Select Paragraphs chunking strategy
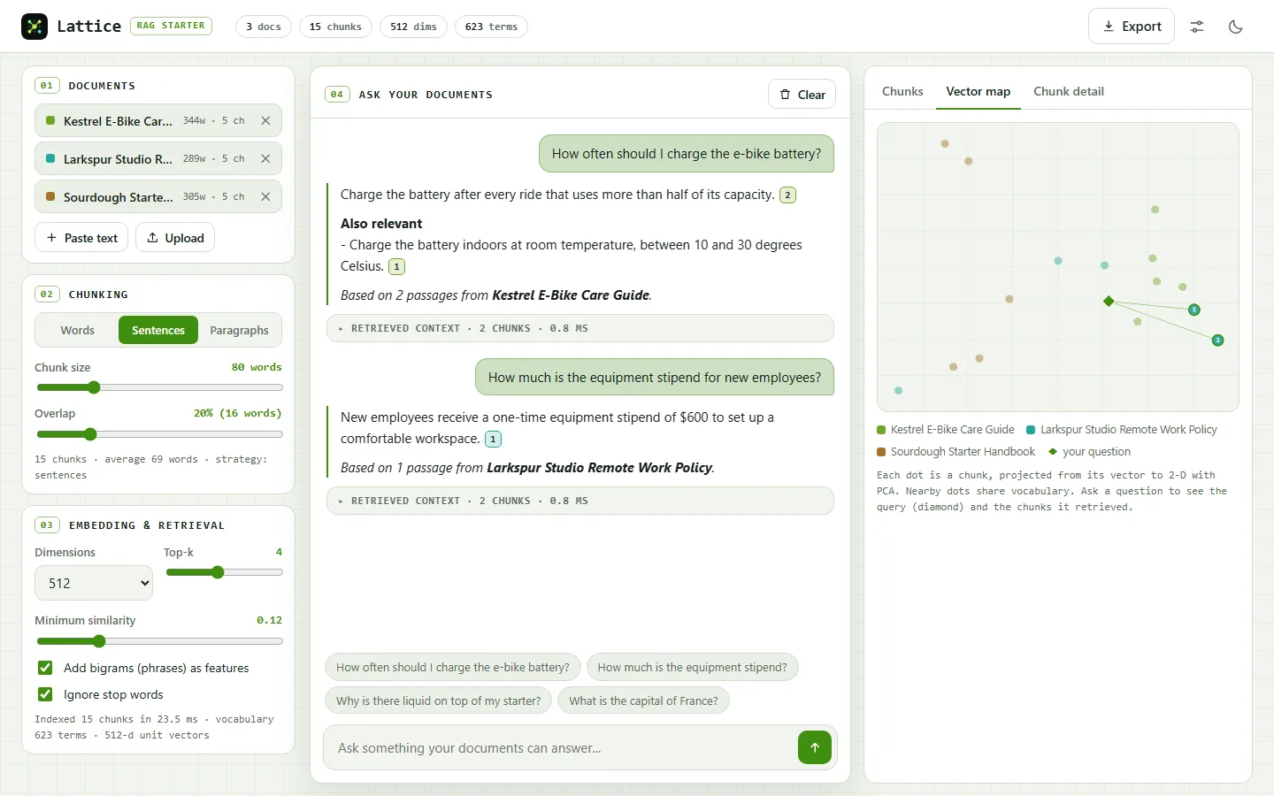 [x=239, y=330]
